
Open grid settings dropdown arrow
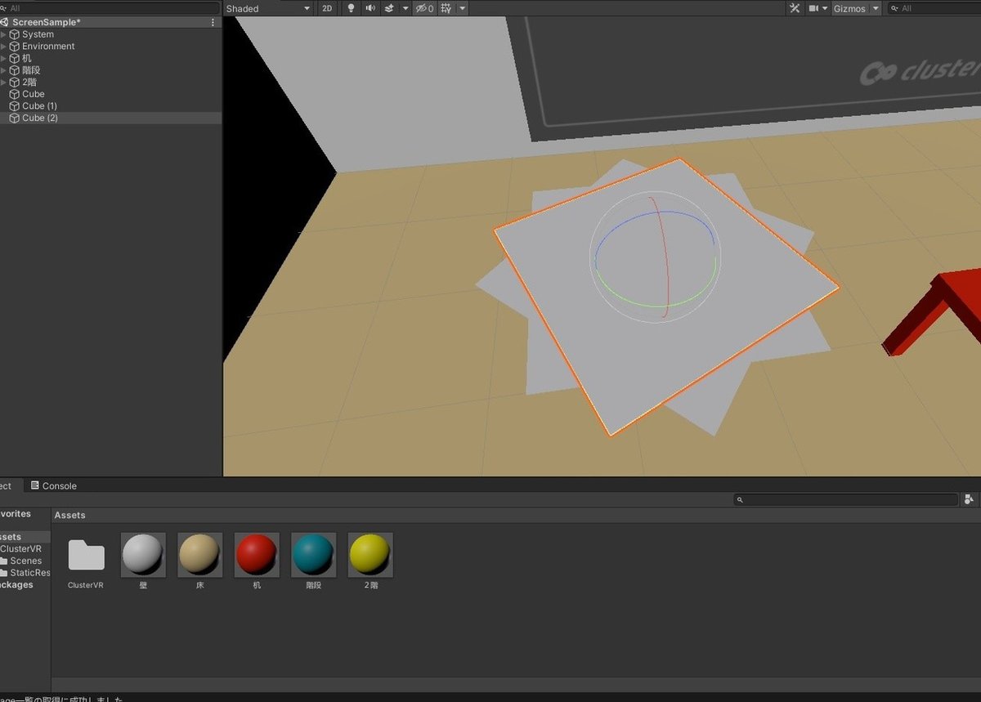click(463, 8)
